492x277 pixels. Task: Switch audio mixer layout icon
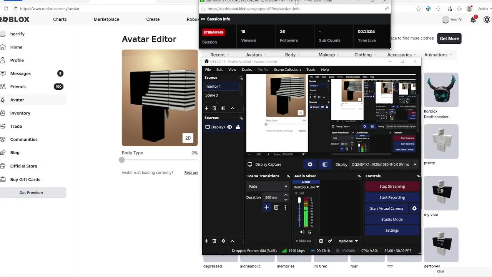(321, 241)
